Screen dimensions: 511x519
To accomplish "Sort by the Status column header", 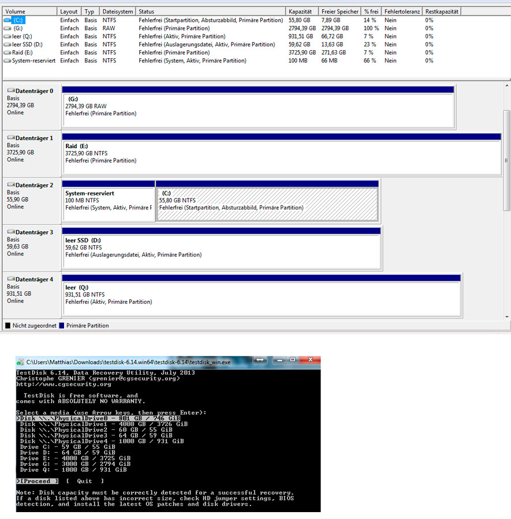I will pyautogui.click(x=210, y=12).
